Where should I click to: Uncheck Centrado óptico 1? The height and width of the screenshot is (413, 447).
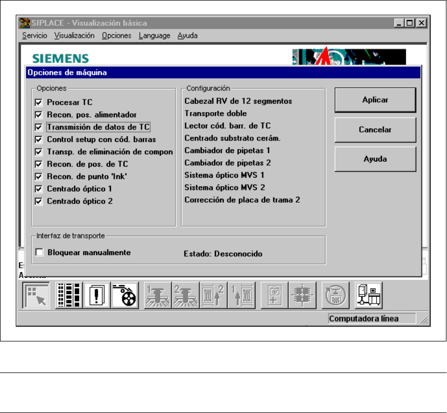[38, 188]
